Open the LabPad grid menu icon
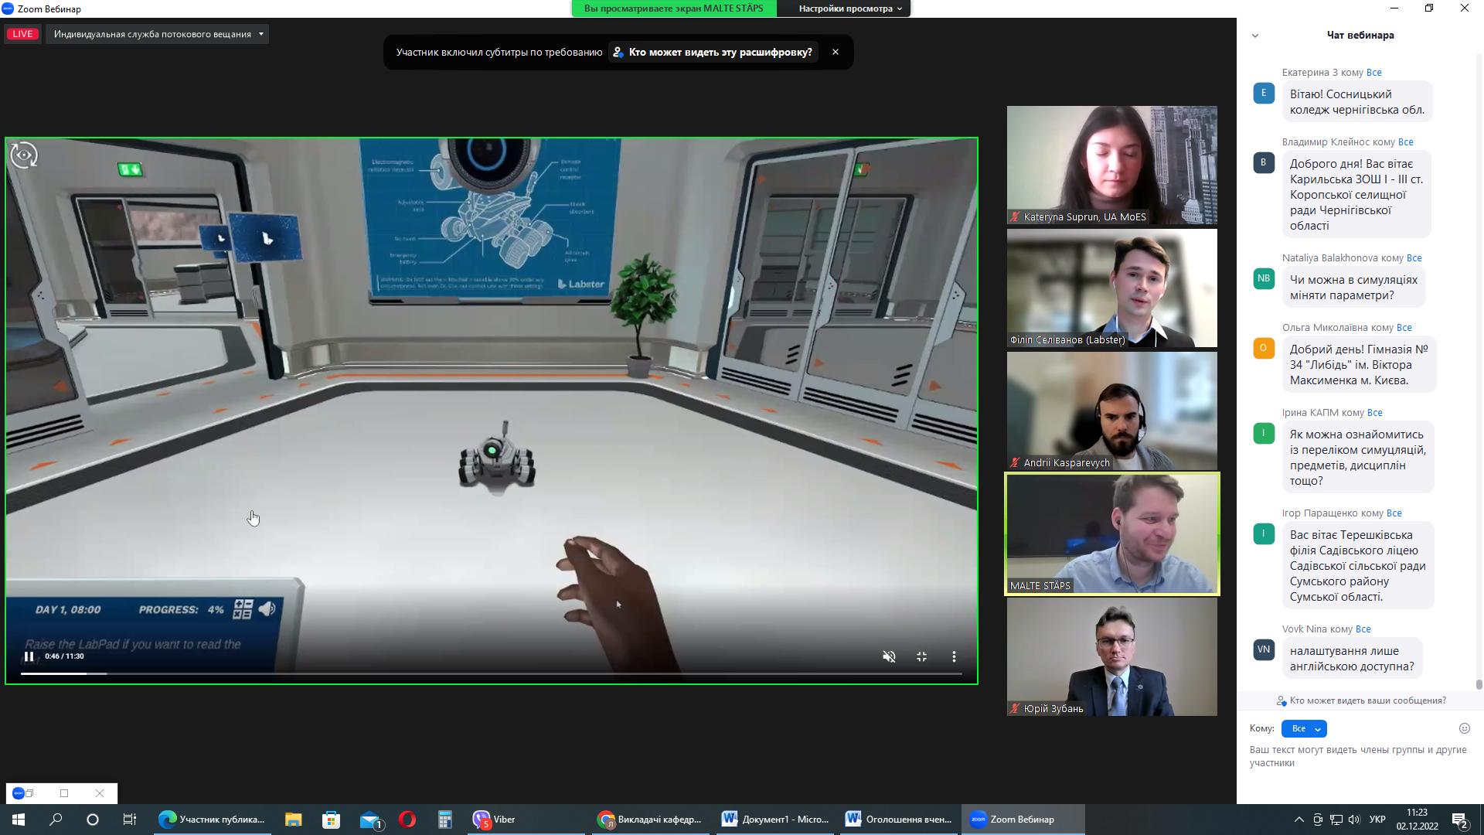1484x835 pixels. pos(243,609)
